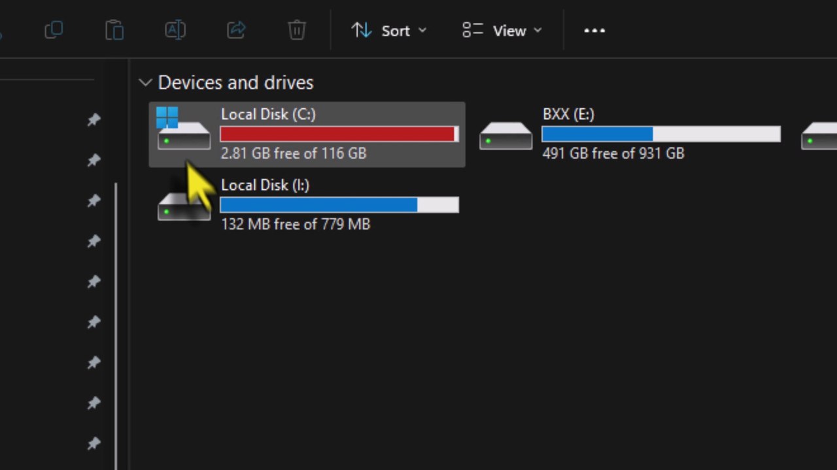Click the topmost pin icon in sidebar

pyautogui.click(x=94, y=119)
